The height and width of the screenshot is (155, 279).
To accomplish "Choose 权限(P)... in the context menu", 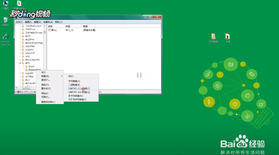I will click(50, 97).
